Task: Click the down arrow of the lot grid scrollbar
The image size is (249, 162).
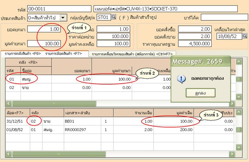Action: [x=239, y=154]
